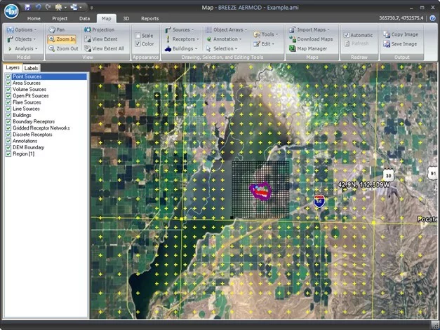Uncheck the Automatic redraw checkbox
The height and width of the screenshot is (330, 440).
[347, 35]
